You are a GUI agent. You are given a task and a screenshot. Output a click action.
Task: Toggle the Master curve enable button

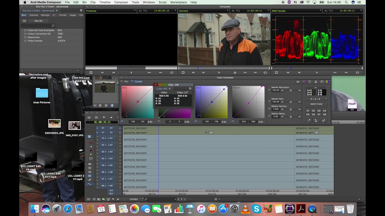point(233,122)
